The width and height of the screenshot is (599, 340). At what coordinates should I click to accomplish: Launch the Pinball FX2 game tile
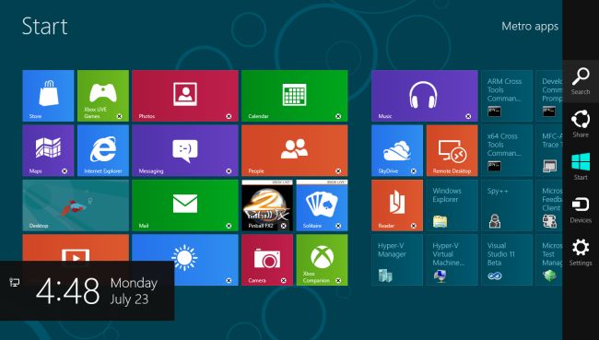267,205
